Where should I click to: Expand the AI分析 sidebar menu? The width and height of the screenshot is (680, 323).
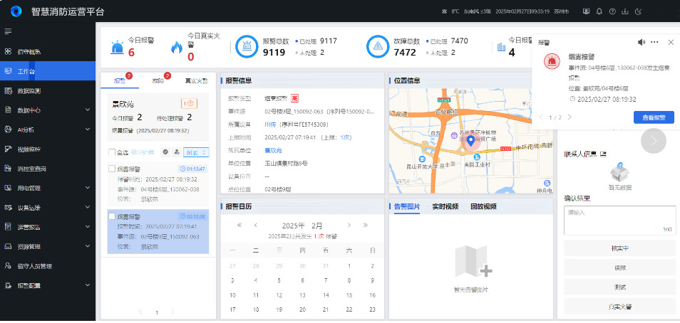click(87, 129)
